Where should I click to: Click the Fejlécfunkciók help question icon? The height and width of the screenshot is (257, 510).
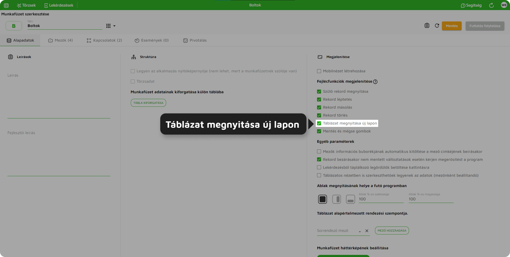coord(375,82)
